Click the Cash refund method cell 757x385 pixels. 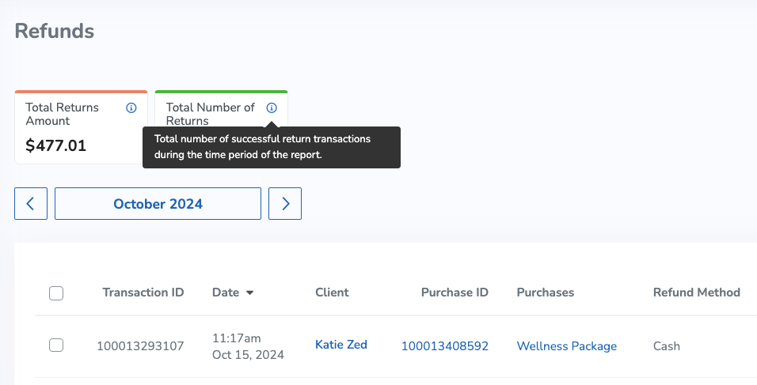(666, 346)
